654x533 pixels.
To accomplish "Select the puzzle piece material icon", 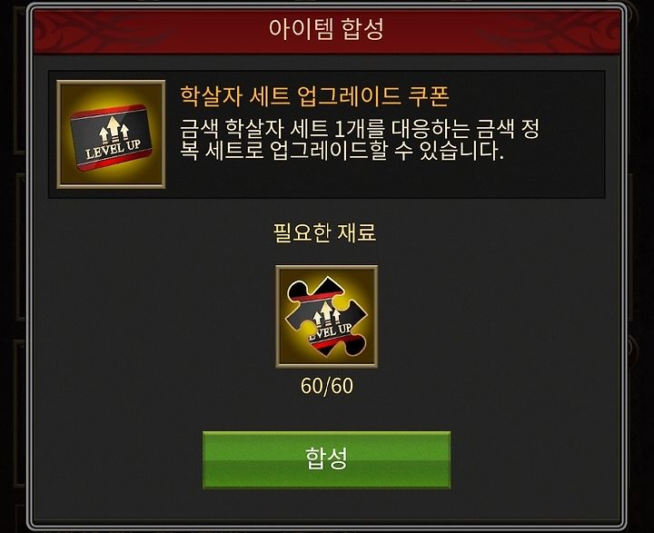I will (x=327, y=316).
